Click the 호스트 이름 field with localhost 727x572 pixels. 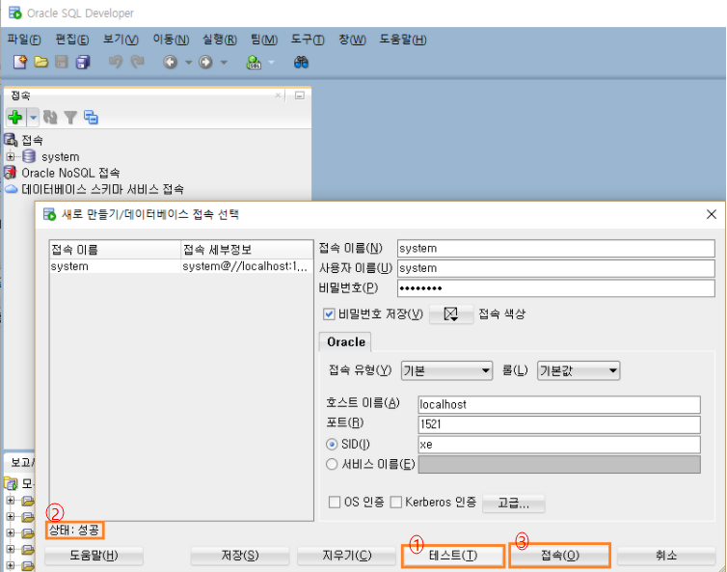click(x=558, y=404)
